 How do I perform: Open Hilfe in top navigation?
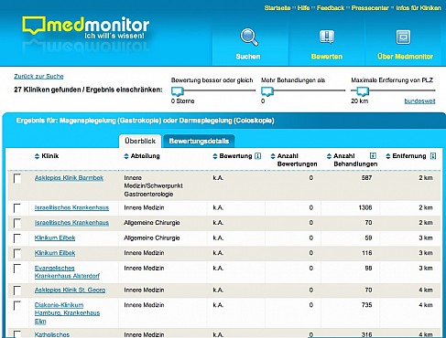click(x=303, y=8)
